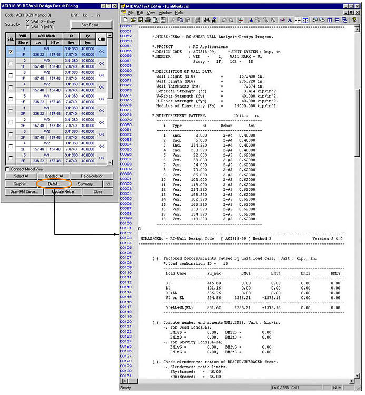Screen dimensions: 365x395
Task: Click the paste clipboard icon
Action: click(x=188, y=20)
